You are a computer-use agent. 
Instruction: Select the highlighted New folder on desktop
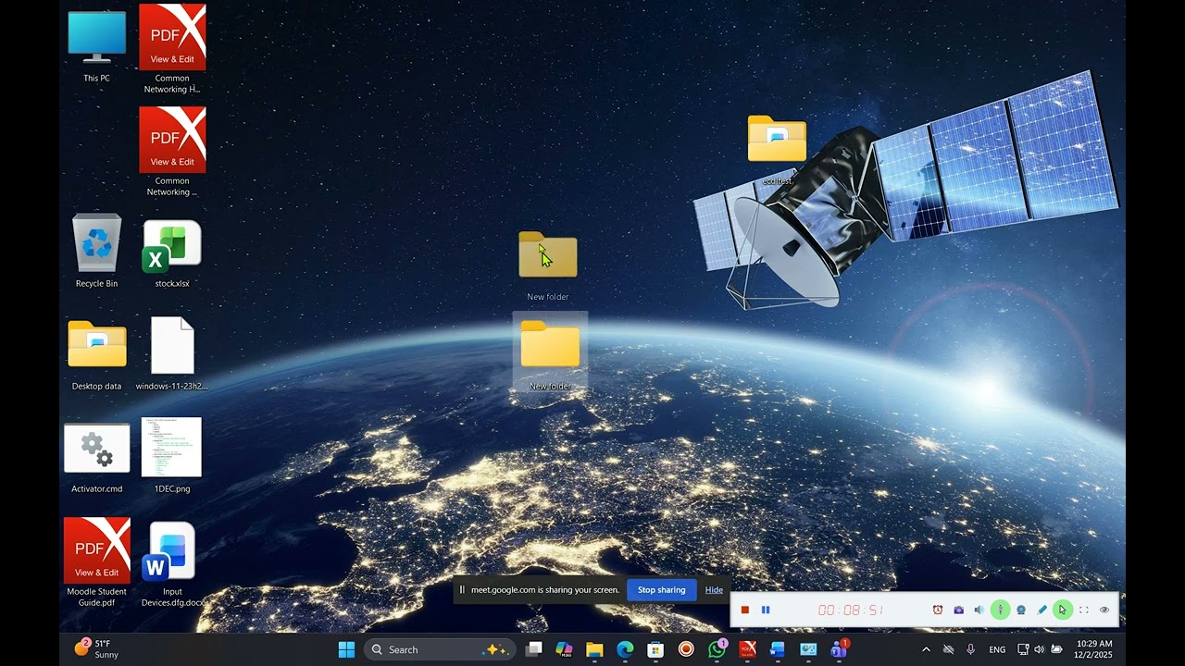tap(550, 353)
